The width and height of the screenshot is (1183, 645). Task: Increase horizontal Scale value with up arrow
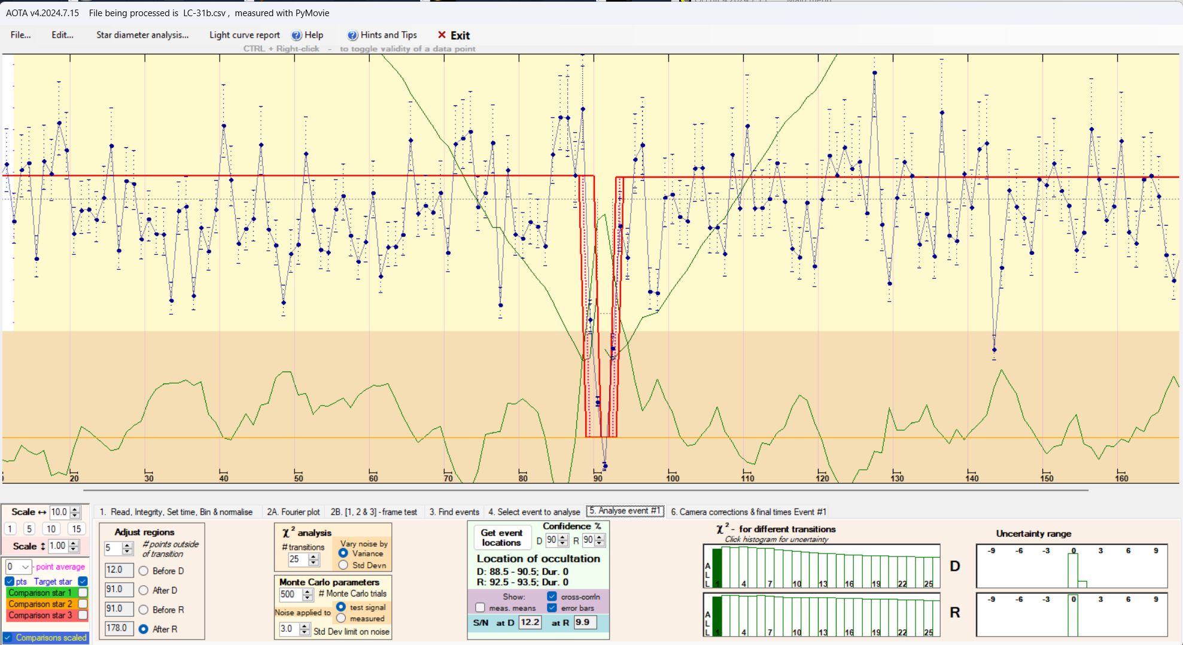75,509
